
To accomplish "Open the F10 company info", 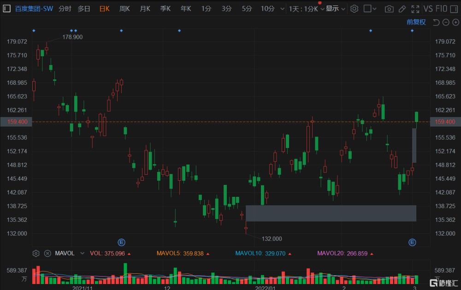I will 441,9.
